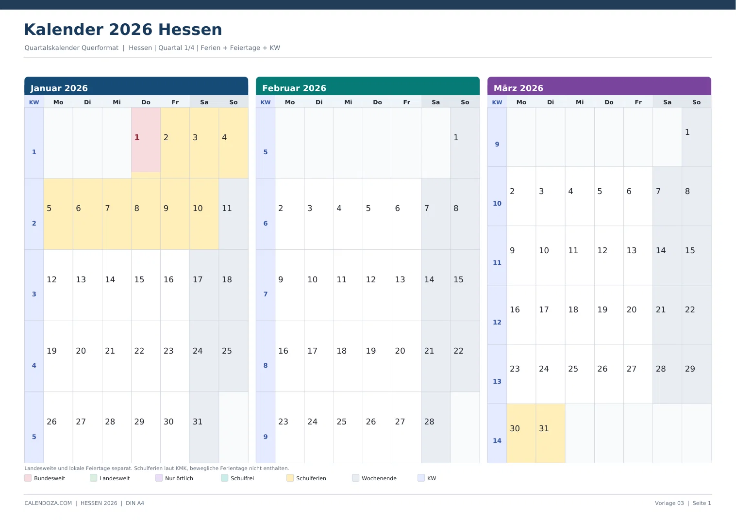
Task: Click calendar week 12 label in März
Action: pyautogui.click(x=497, y=322)
